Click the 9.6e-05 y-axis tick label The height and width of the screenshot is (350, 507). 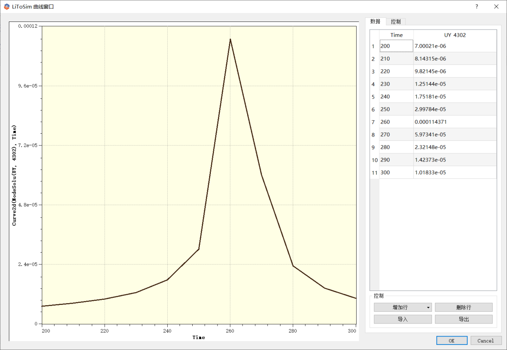[28, 86]
